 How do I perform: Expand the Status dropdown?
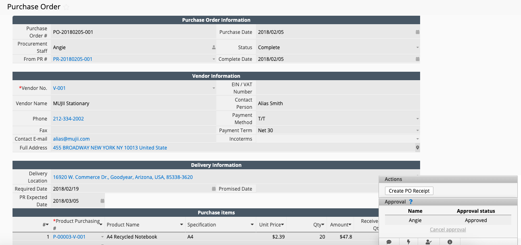click(x=417, y=48)
